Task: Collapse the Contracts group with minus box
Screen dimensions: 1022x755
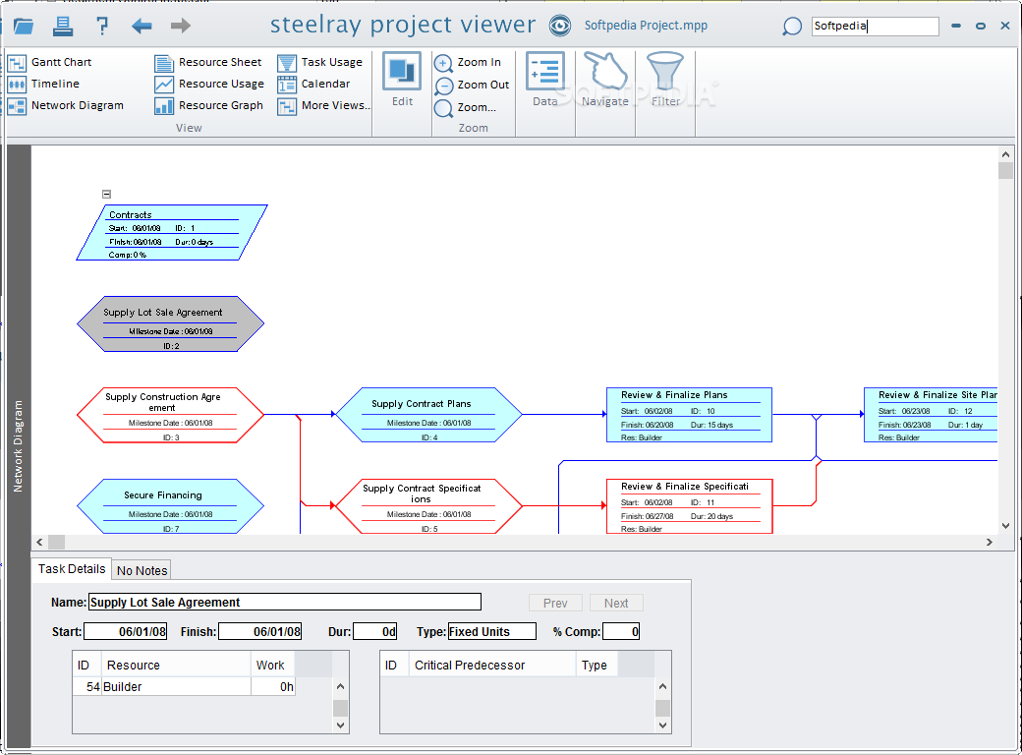Action: click(107, 195)
